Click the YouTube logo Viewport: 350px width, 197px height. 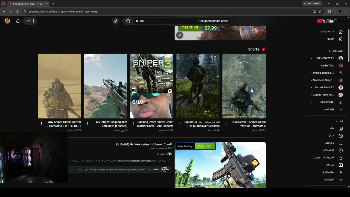pyautogui.click(x=325, y=21)
